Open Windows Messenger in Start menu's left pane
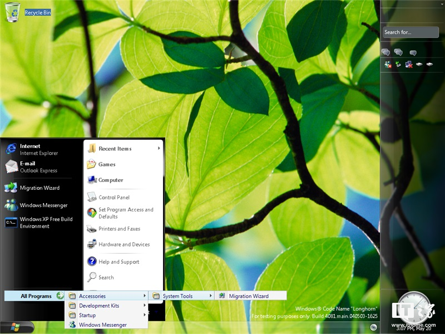 pyautogui.click(x=37, y=205)
